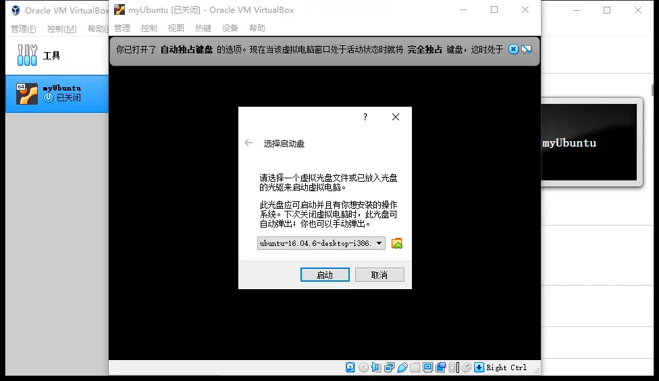Click the optical disk status icon

[364, 367]
